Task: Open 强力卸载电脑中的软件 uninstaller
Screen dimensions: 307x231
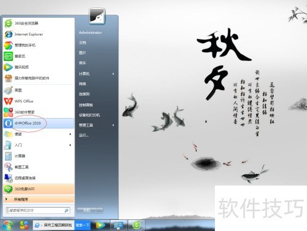Action: tap(39, 78)
